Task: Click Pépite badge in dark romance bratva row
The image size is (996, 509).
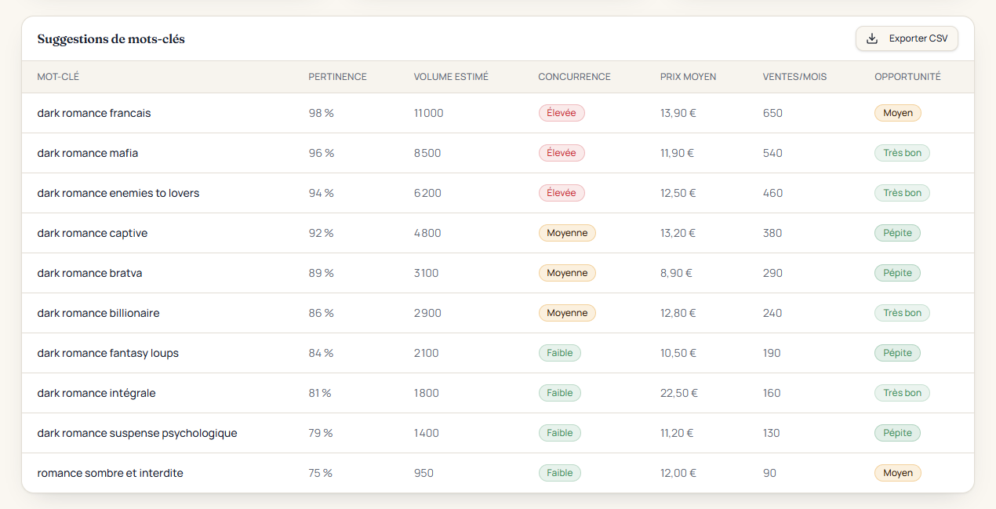Action: point(898,273)
